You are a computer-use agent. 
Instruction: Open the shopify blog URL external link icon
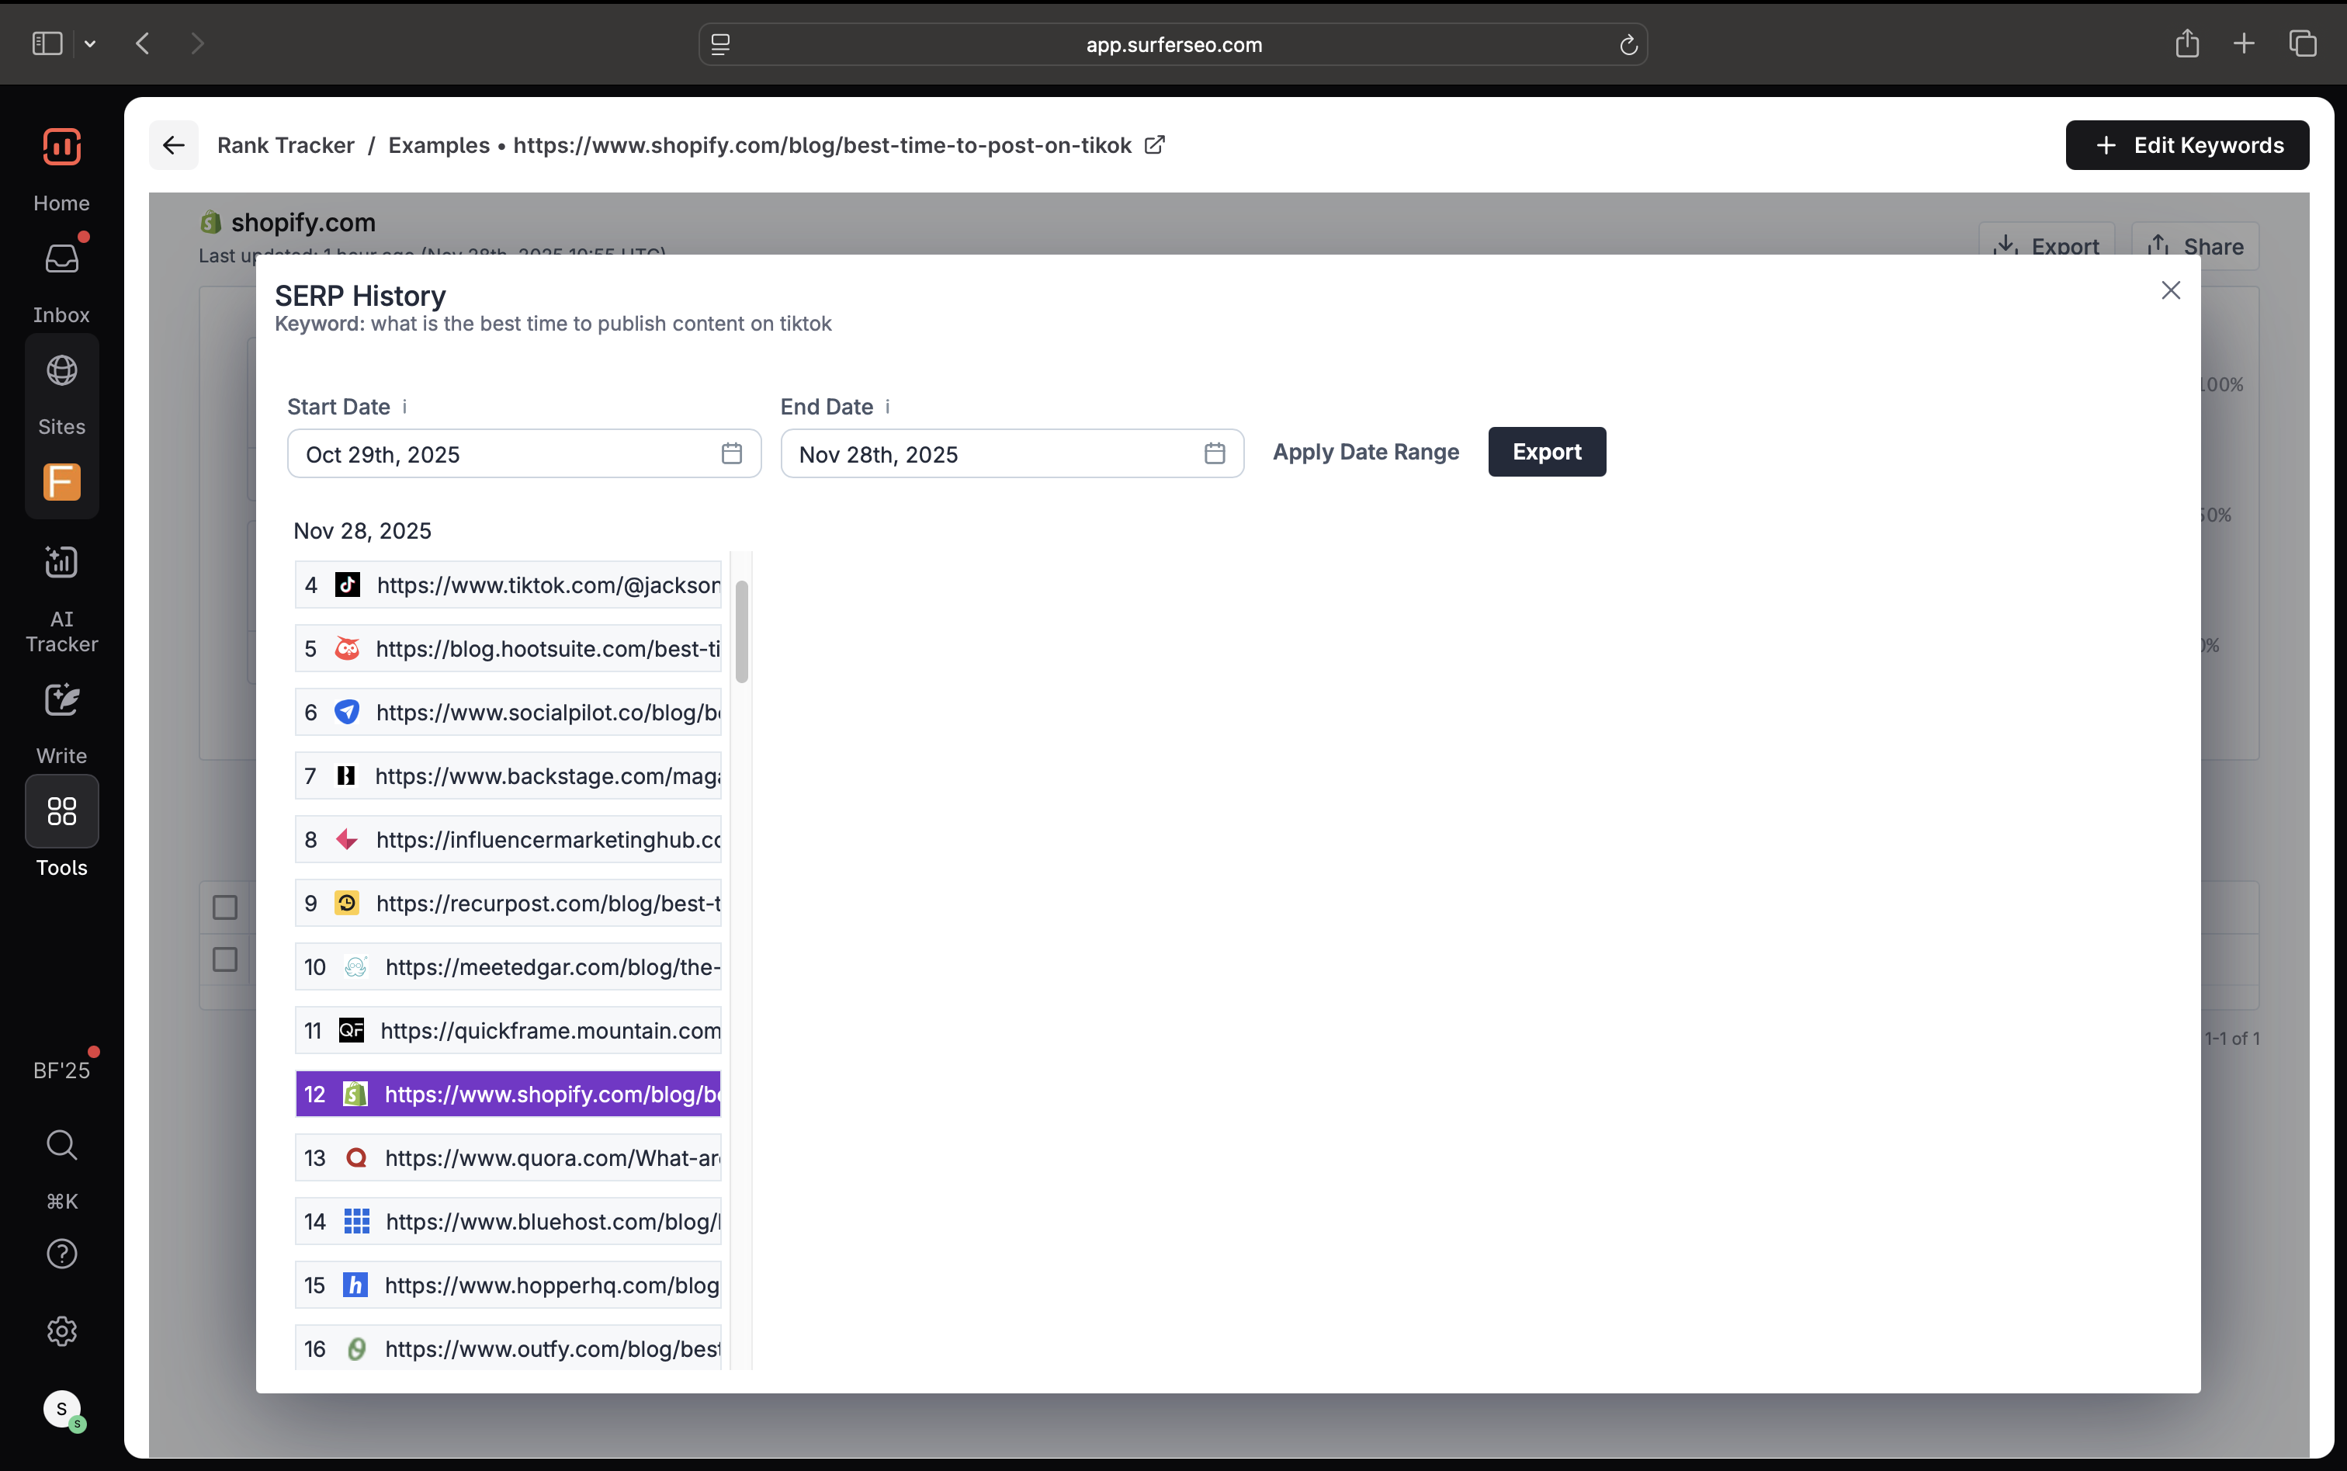tap(1155, 145)
